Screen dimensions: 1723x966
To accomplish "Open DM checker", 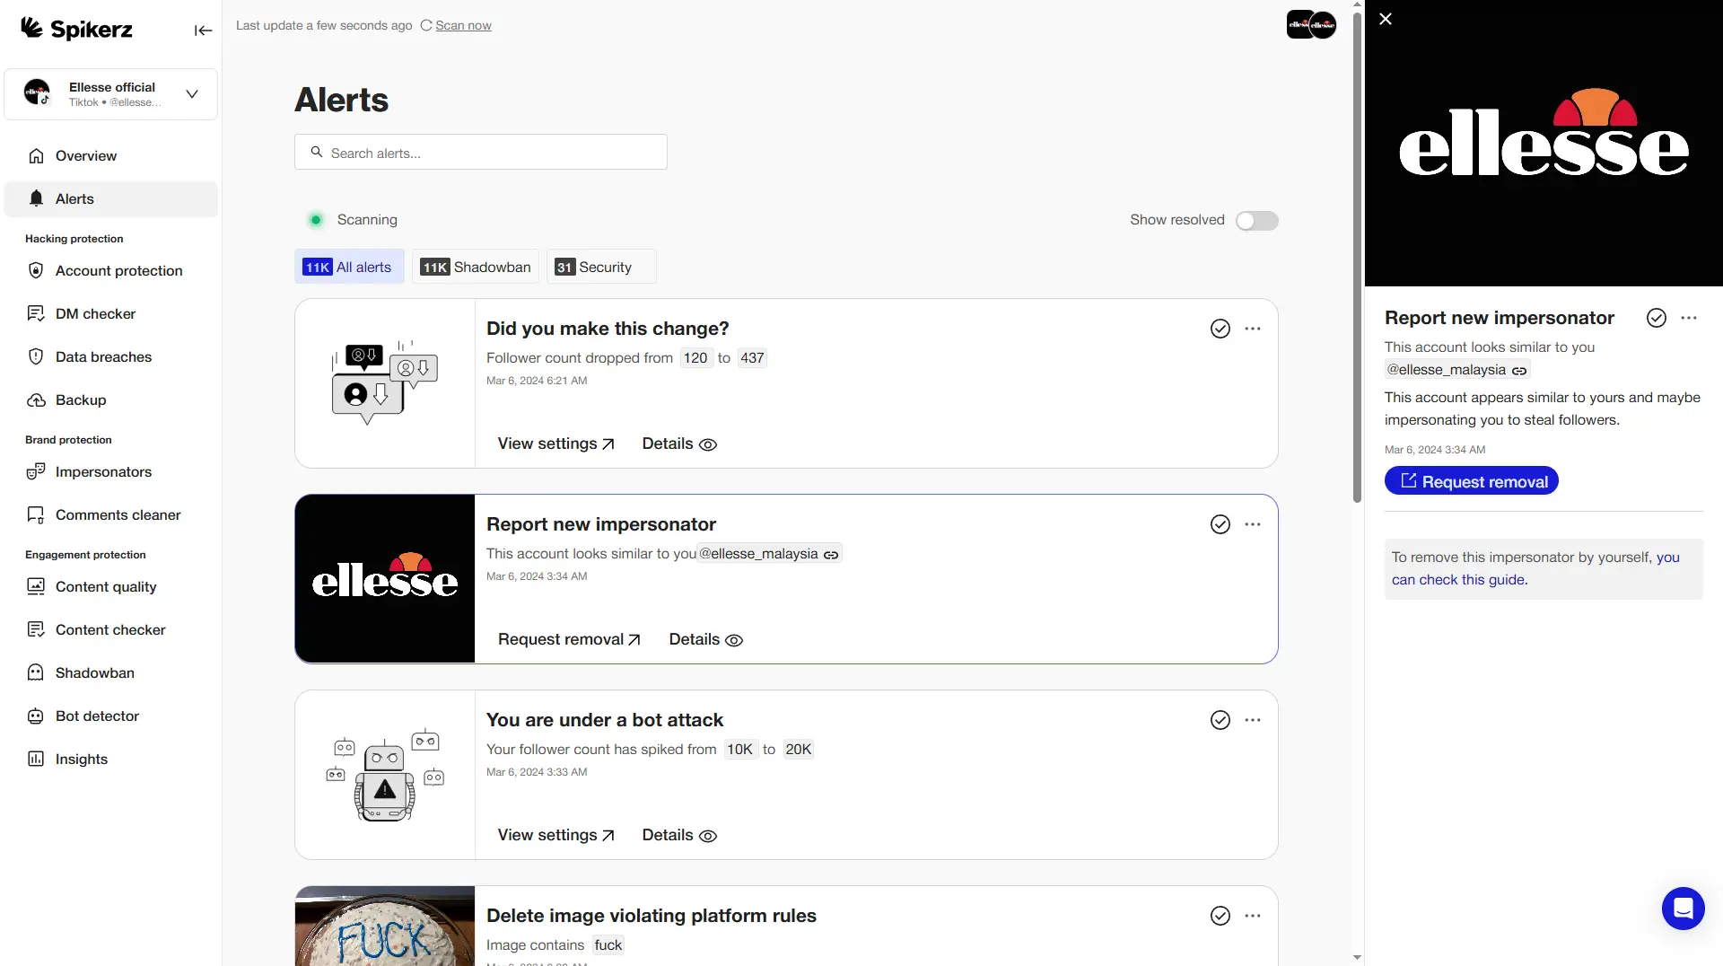I will point(111,314).
